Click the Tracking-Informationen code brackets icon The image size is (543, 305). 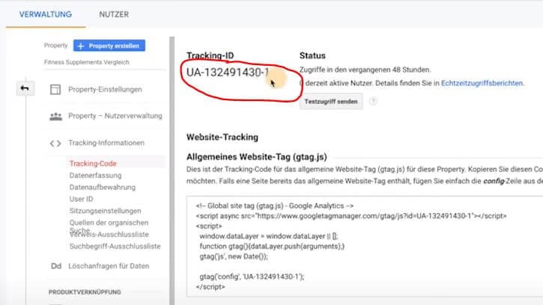coord(55,143)
